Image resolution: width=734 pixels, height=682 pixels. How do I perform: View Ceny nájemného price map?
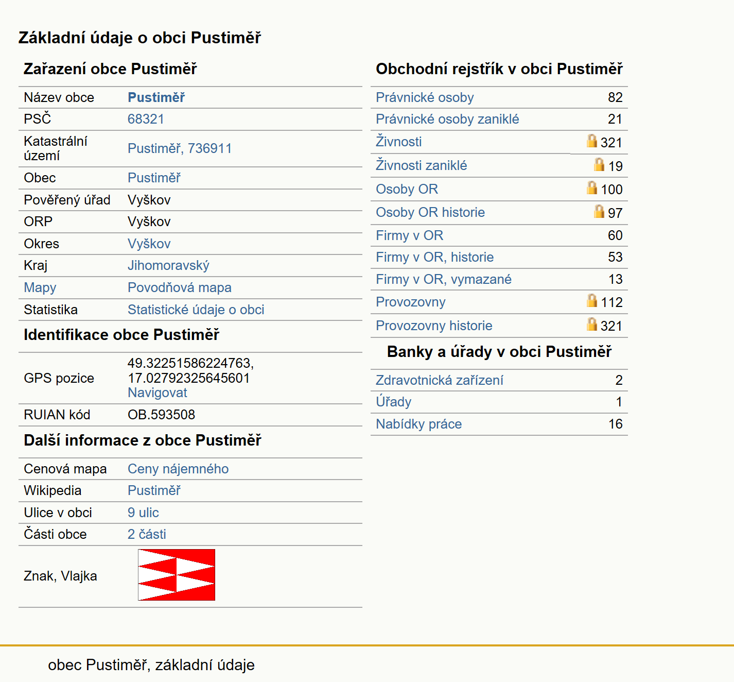[178, 469]
